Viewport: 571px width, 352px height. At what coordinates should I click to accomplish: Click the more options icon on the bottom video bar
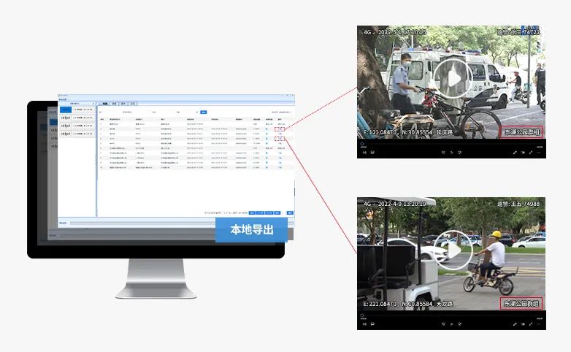pos(539,323)
